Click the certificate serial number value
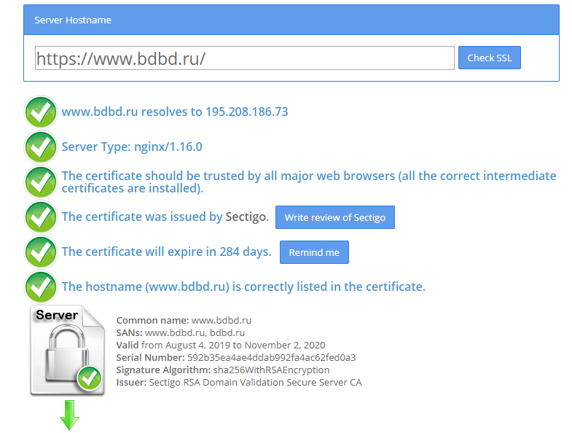Screen dimensions: 572x433 pyautogui.click(x=271, y=357)
